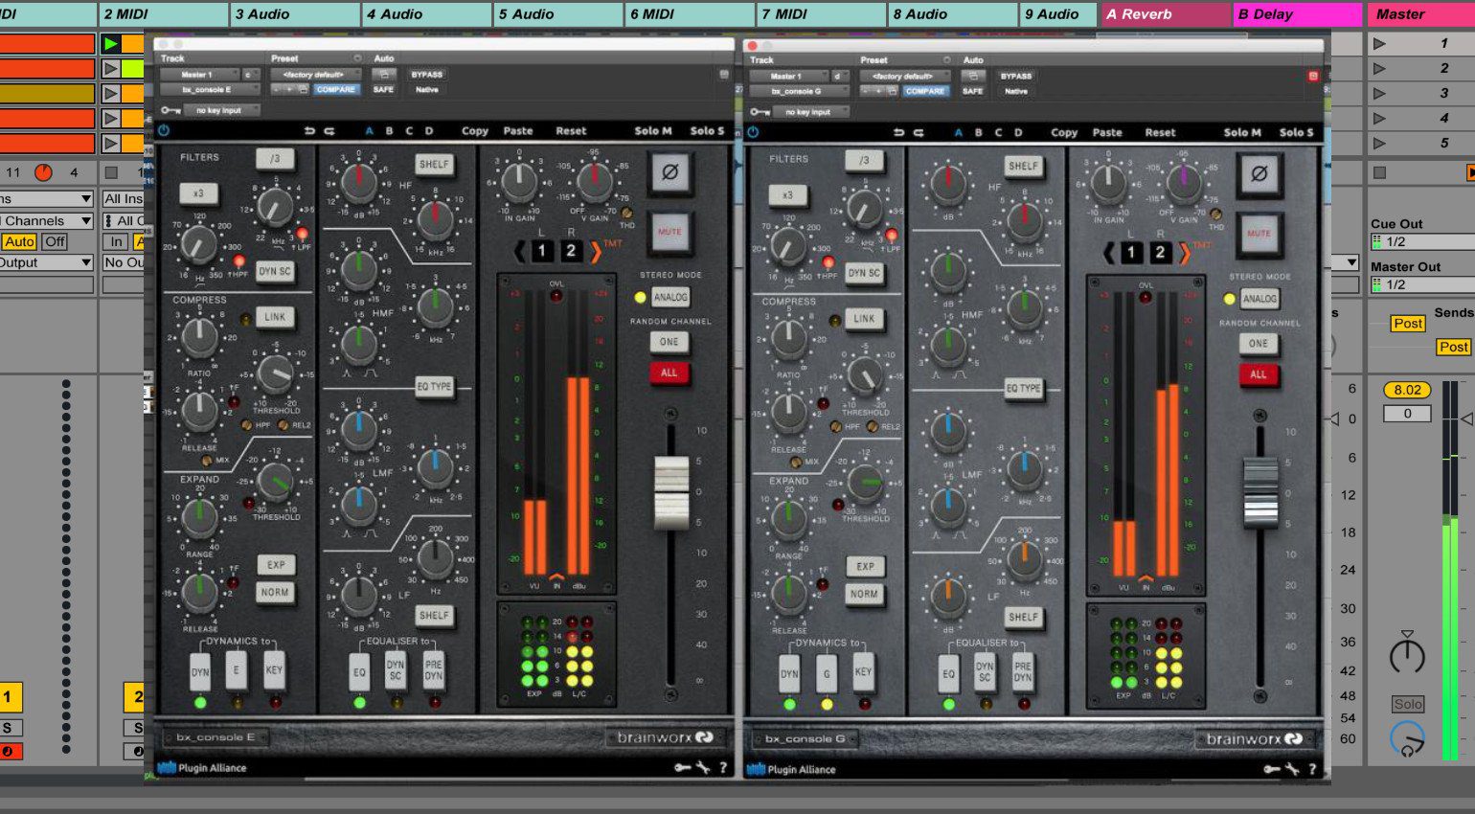Viewport: 1475px width, 814px height.
Task: Select the Master track header
Action: point(1421,14)
